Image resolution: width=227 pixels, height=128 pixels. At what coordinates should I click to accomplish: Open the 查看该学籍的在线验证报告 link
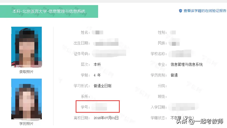205,11
